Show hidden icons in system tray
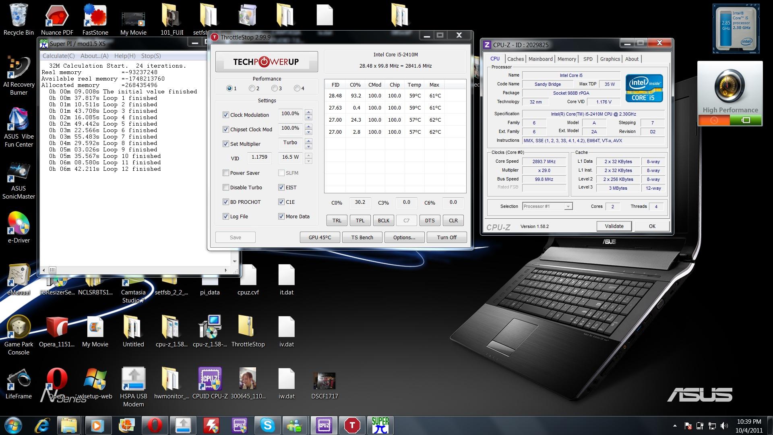 pos(675,426)
